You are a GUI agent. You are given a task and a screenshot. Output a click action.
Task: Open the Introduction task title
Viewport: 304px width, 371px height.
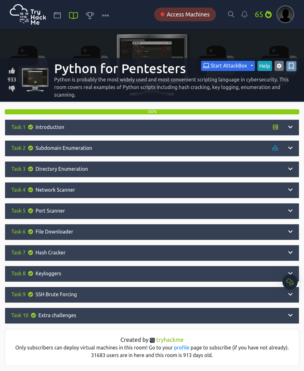pyautogui.click(x=50, y=127)
